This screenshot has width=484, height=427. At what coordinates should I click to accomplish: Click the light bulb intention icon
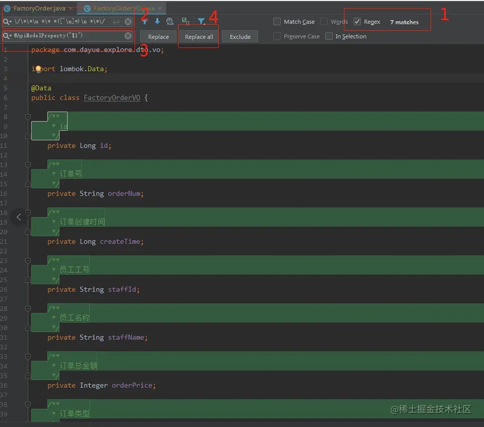38,69
